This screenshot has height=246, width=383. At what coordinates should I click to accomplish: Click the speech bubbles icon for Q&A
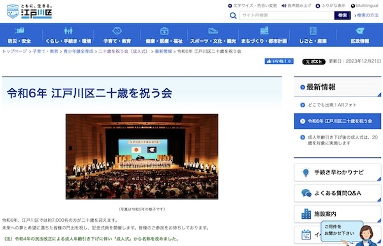(306, 193)
